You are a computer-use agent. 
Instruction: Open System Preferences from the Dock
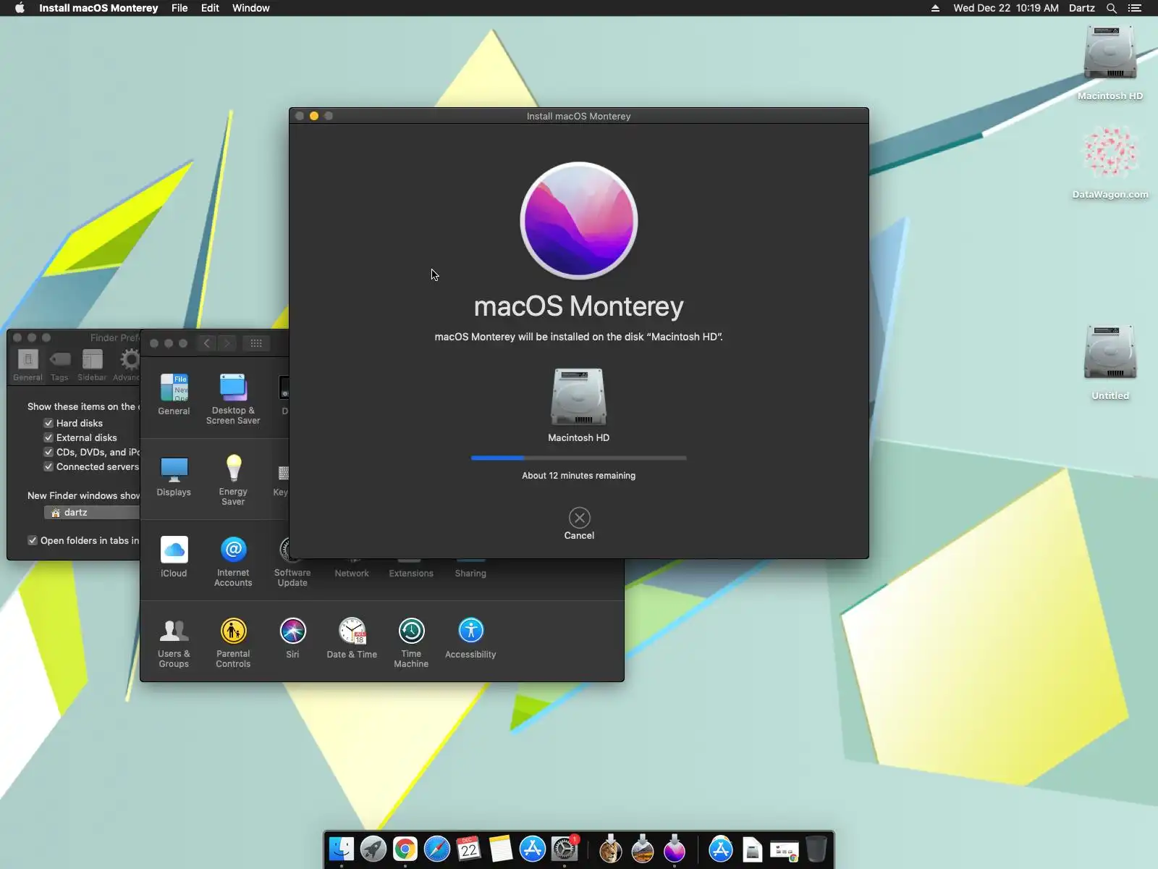[565, 849]
